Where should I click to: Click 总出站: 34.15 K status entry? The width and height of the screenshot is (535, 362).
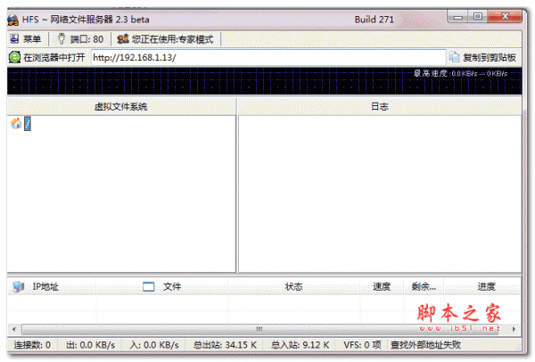tap(225, 345)
